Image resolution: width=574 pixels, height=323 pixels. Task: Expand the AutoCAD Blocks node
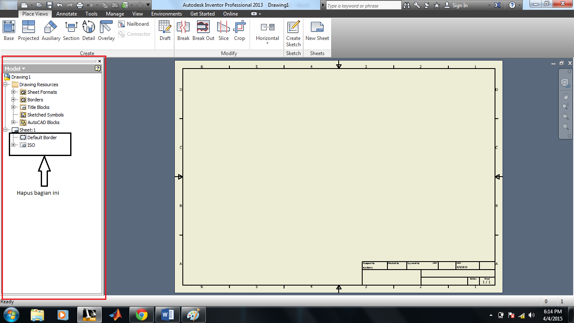tap(13, 122)
